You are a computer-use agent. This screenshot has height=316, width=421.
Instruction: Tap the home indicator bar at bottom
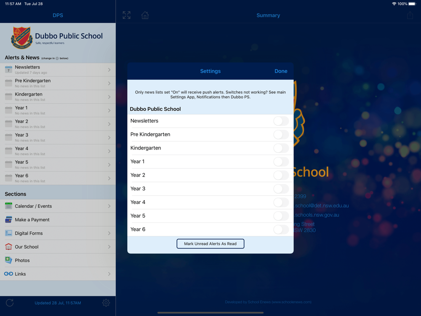(210, 313)
